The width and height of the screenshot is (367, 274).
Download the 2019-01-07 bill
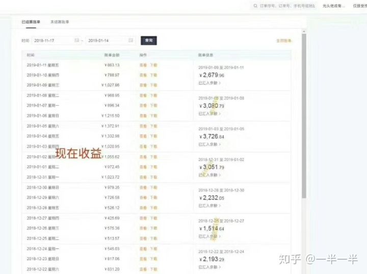(153, 106)
